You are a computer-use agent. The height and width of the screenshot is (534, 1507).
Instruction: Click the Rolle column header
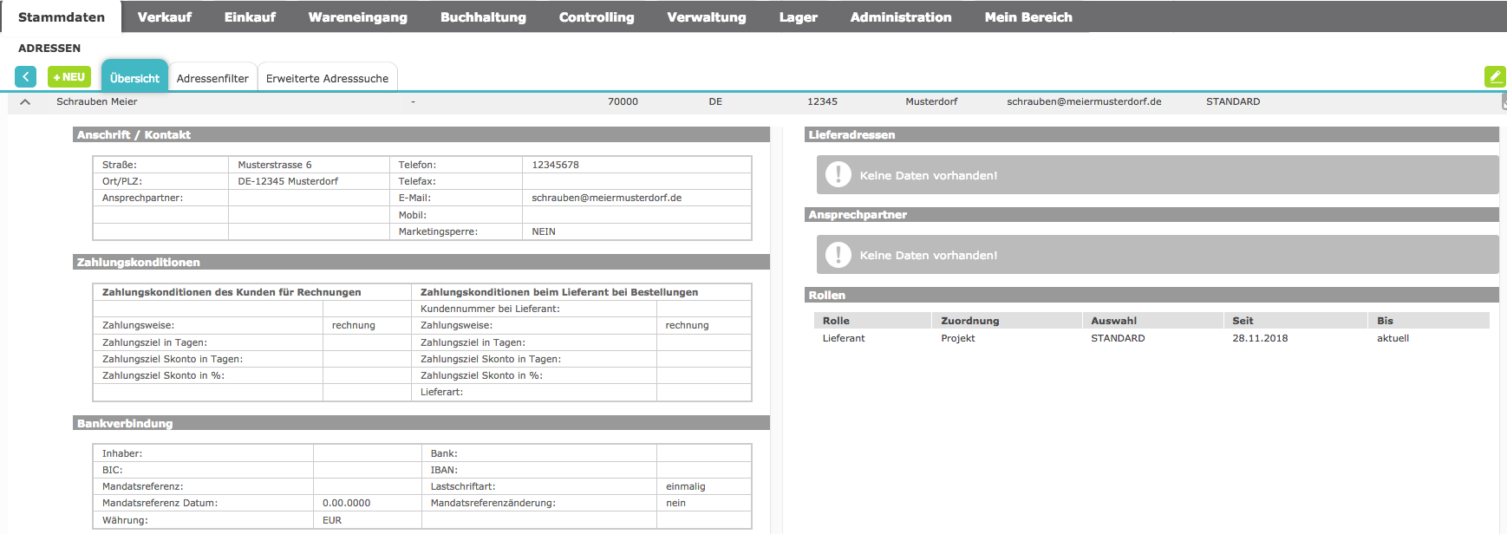click(x=836, y=321)
